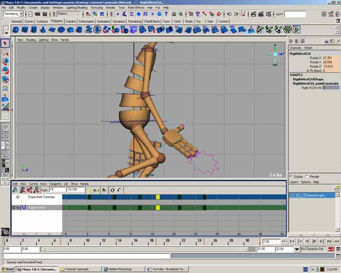The image size is (341, 273).
Task: Switch to YouTube browser taskbar item
Action: (x=167, y=269)
